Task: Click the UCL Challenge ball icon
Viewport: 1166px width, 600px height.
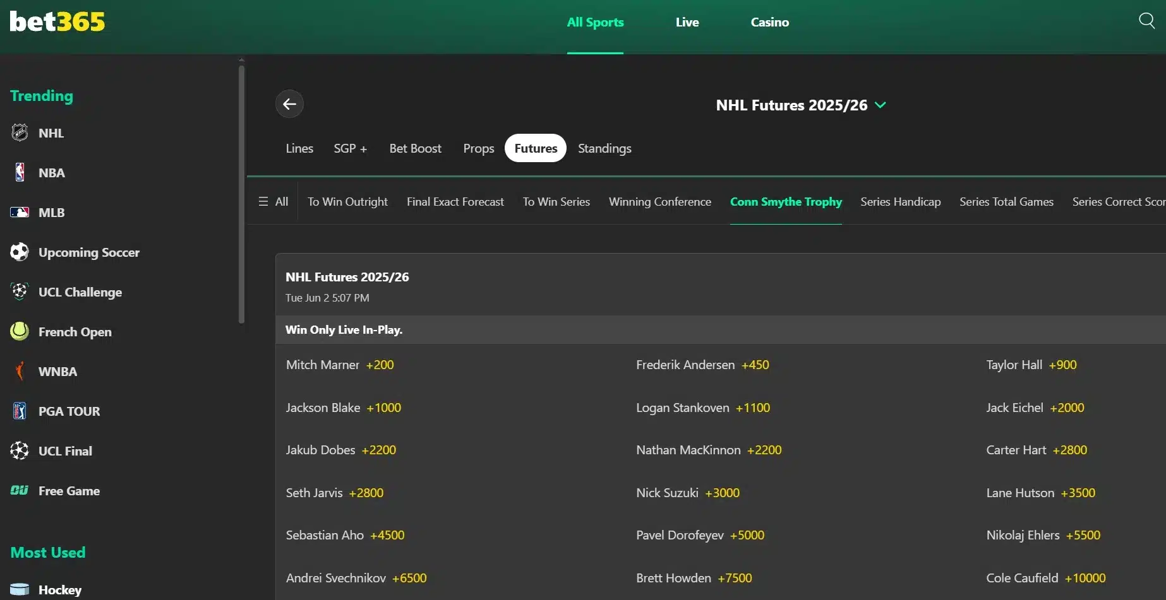Action: click(x=20, y=291)
